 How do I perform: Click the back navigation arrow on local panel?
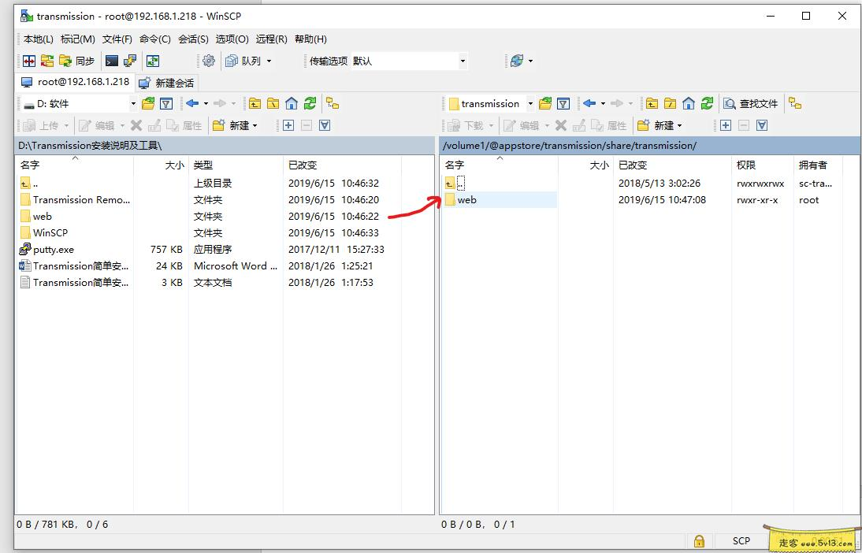tap(191, 103)
